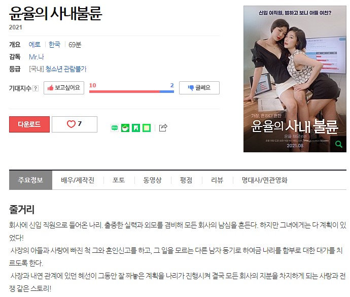Image resolution: width=350 pixels, height=297 pixels.
Task: Open the 포토 tab
Action: [x=119, y=180]
